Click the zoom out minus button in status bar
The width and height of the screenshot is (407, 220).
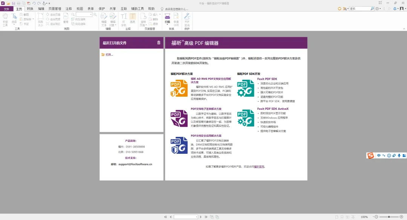point(376,217)
